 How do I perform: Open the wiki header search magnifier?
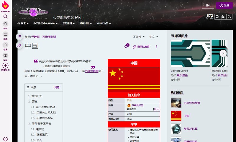(x=217, y=17)
